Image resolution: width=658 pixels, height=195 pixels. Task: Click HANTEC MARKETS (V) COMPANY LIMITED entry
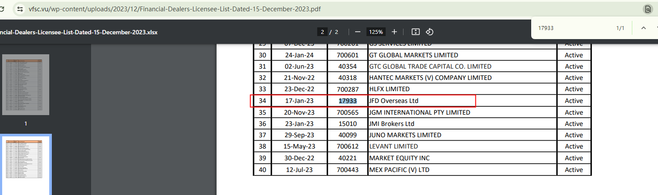click(430, 78)
